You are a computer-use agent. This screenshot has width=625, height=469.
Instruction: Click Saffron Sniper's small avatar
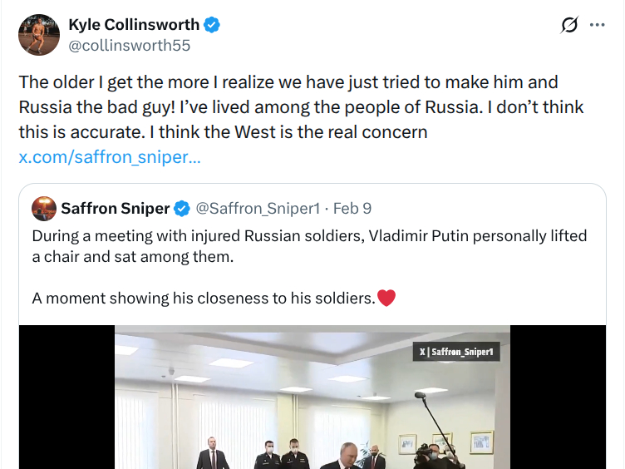(44, 208)
